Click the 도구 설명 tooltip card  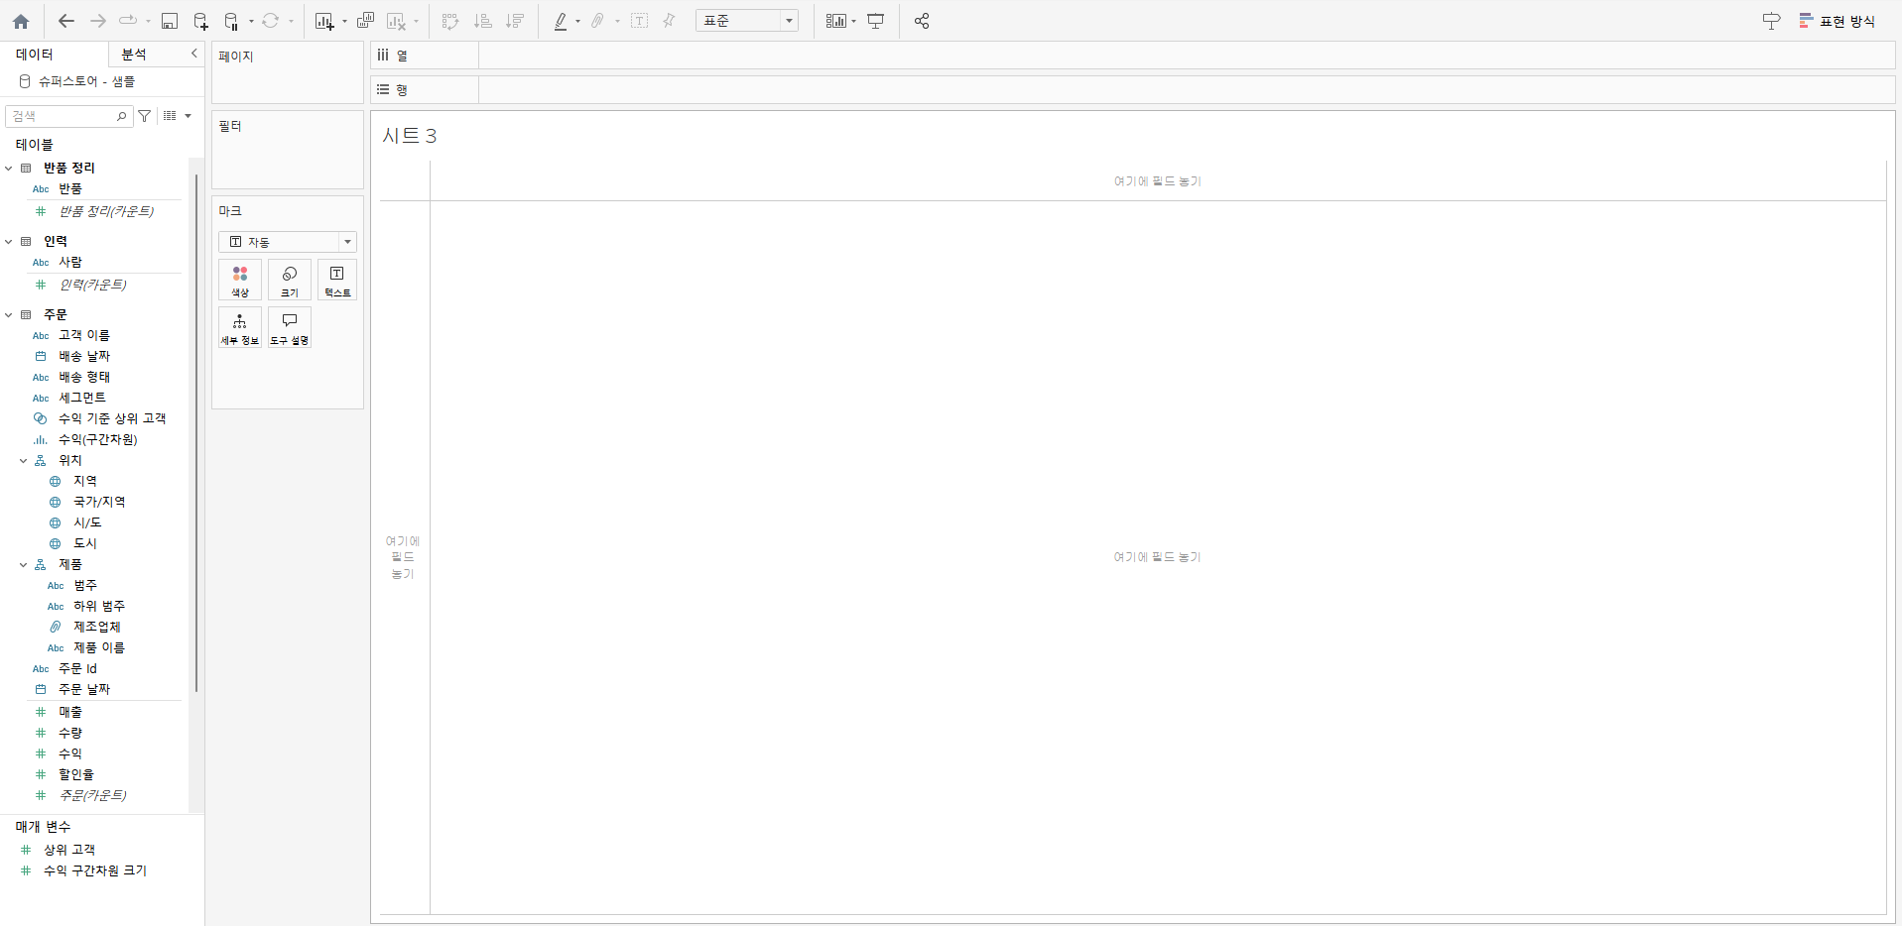pos(290,327)
